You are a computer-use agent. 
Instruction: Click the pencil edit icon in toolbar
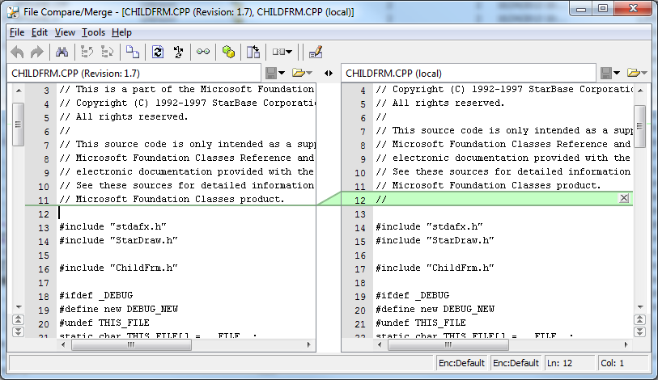[x=315, y=52]
